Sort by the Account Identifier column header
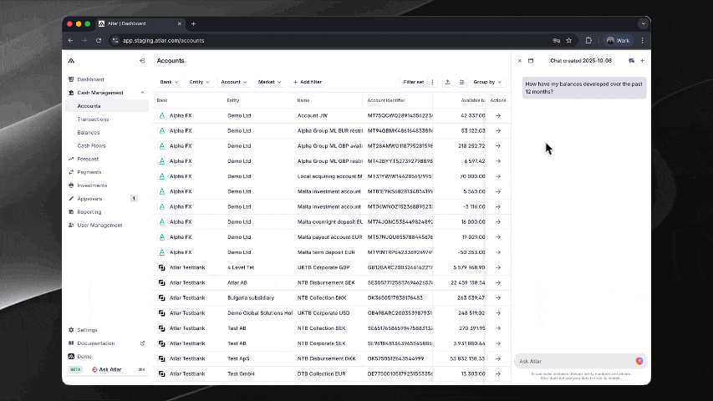713x401 pixels. click(385, 100)
